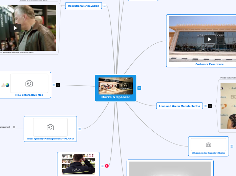Viewport: 236px width, 176px height.
Task: Click thumbs-up emoji in Interactive Map node
Action: click(x=3, y=85)
